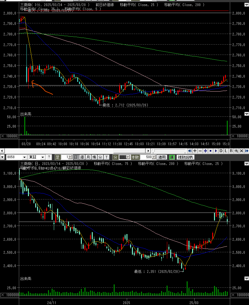The height and width of the screenshot is (305, 249).
Task: Click the 分 minutes label button
Action: tap(116, 157)
